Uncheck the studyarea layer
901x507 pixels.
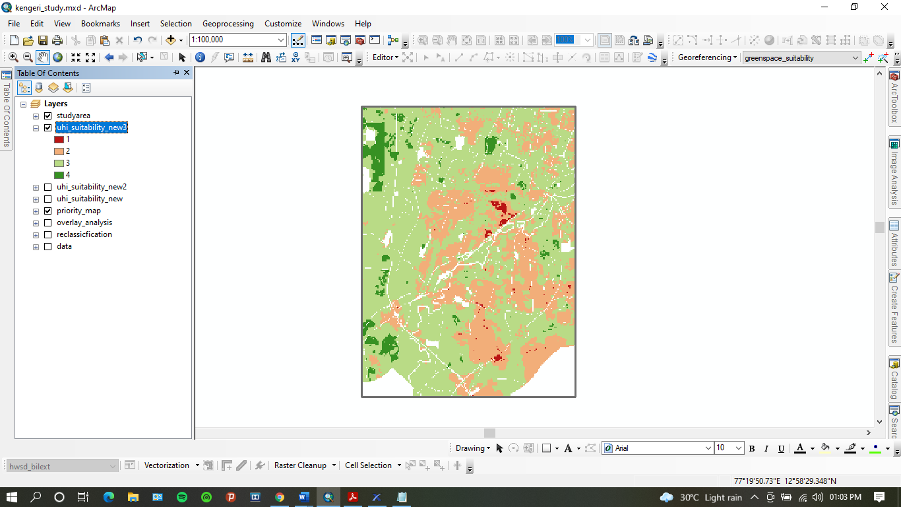coord(48,116)
